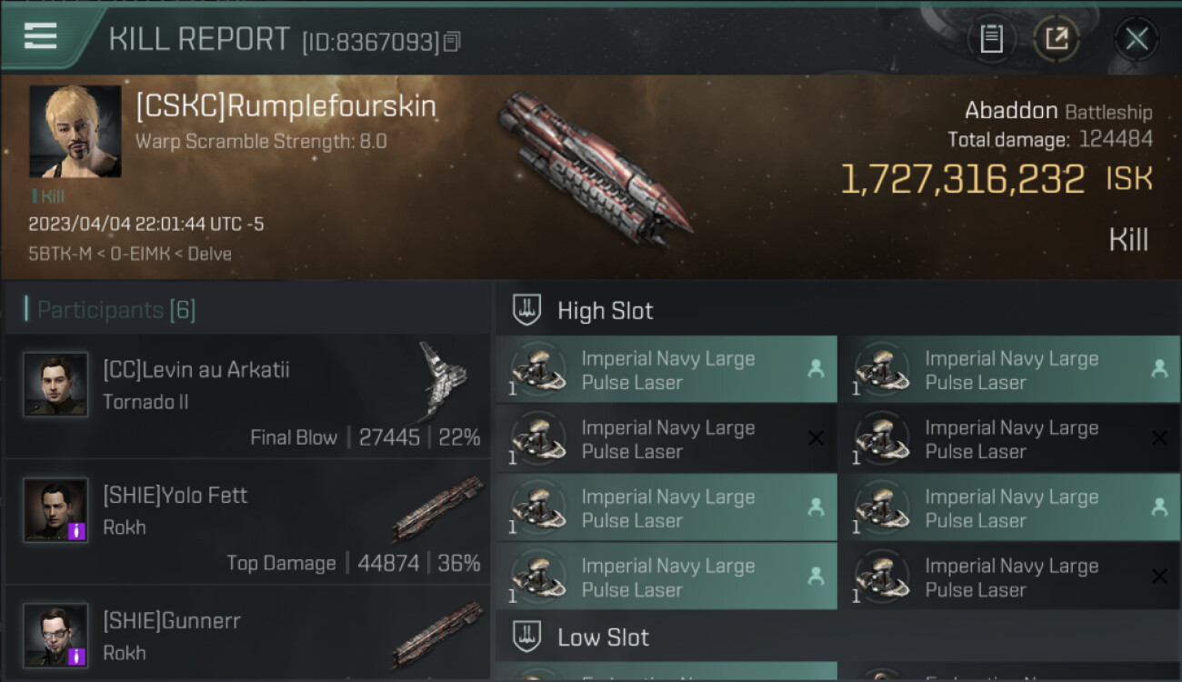Close the kill report window
Viewport: 1182px width, 682px height.
tap(1136, 39)
